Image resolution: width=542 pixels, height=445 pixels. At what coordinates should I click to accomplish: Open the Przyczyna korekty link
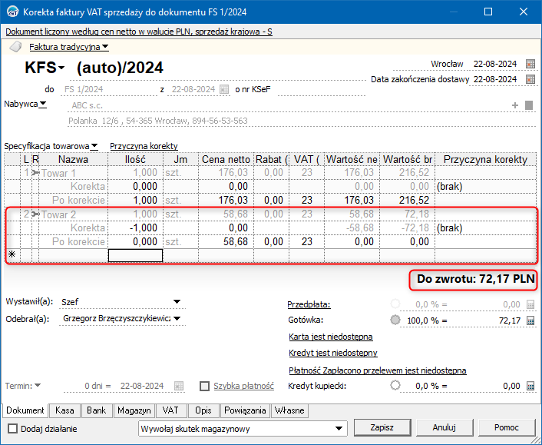point(144,146)
